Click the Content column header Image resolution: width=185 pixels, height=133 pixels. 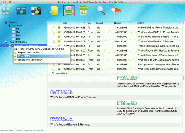coord(140,23)
